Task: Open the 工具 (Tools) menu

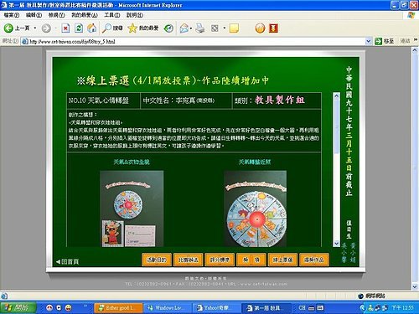Action: click(x=112, y=15)
